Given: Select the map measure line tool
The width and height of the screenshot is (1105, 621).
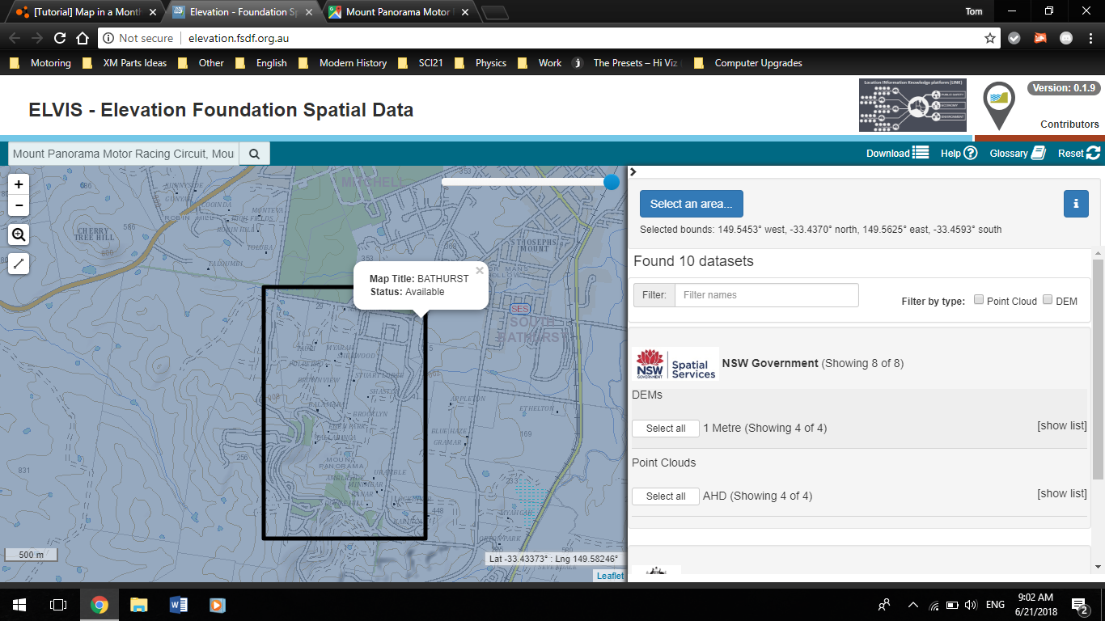Looking at the screenshot, I should [x=19, y=264].
